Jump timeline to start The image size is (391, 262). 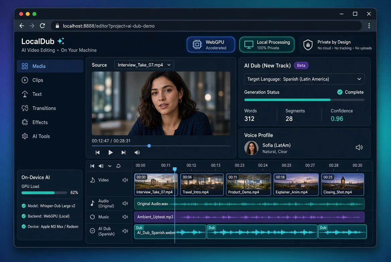pos(92,166)
